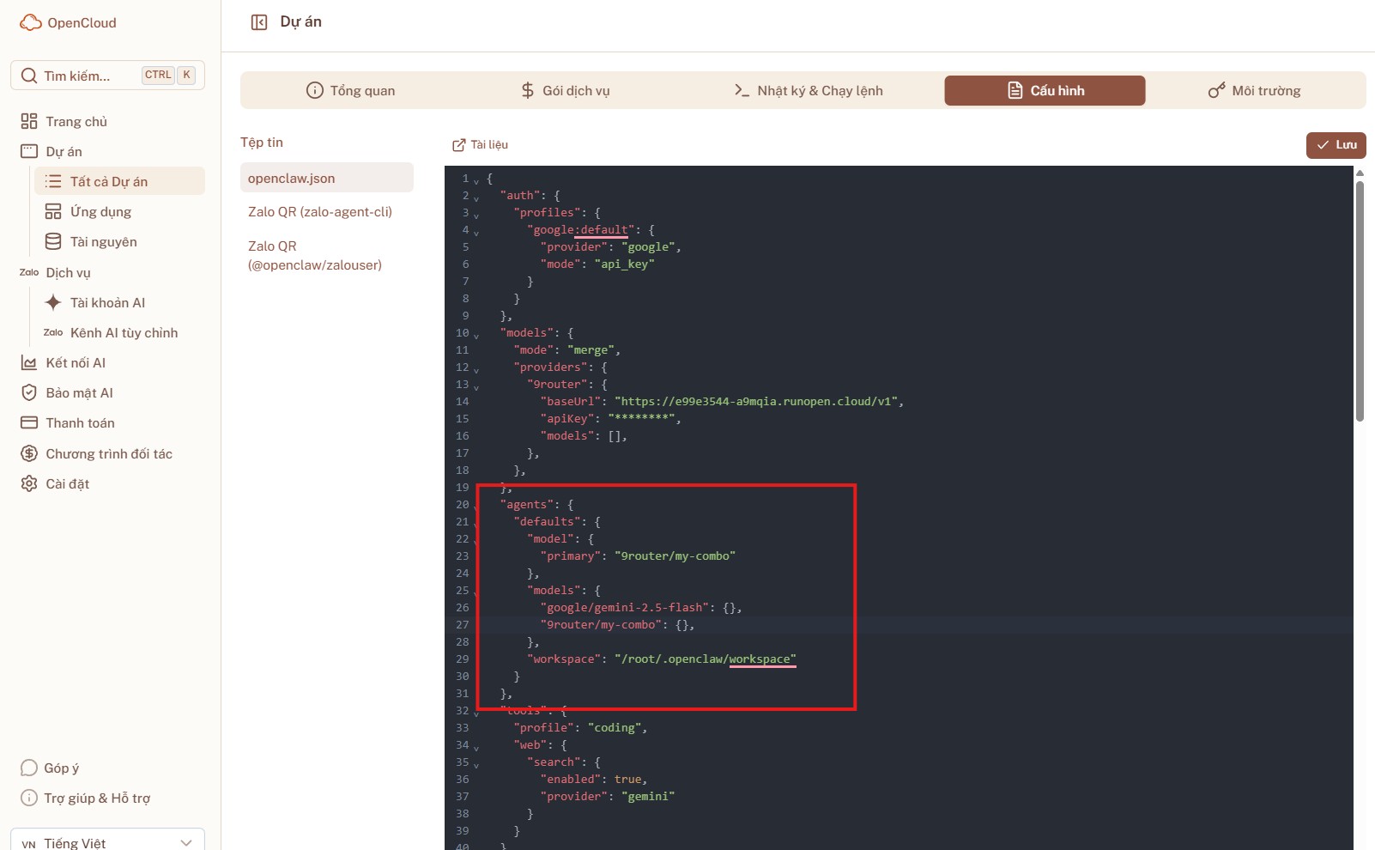Open Góp ý feedback item

click(61, 768)
